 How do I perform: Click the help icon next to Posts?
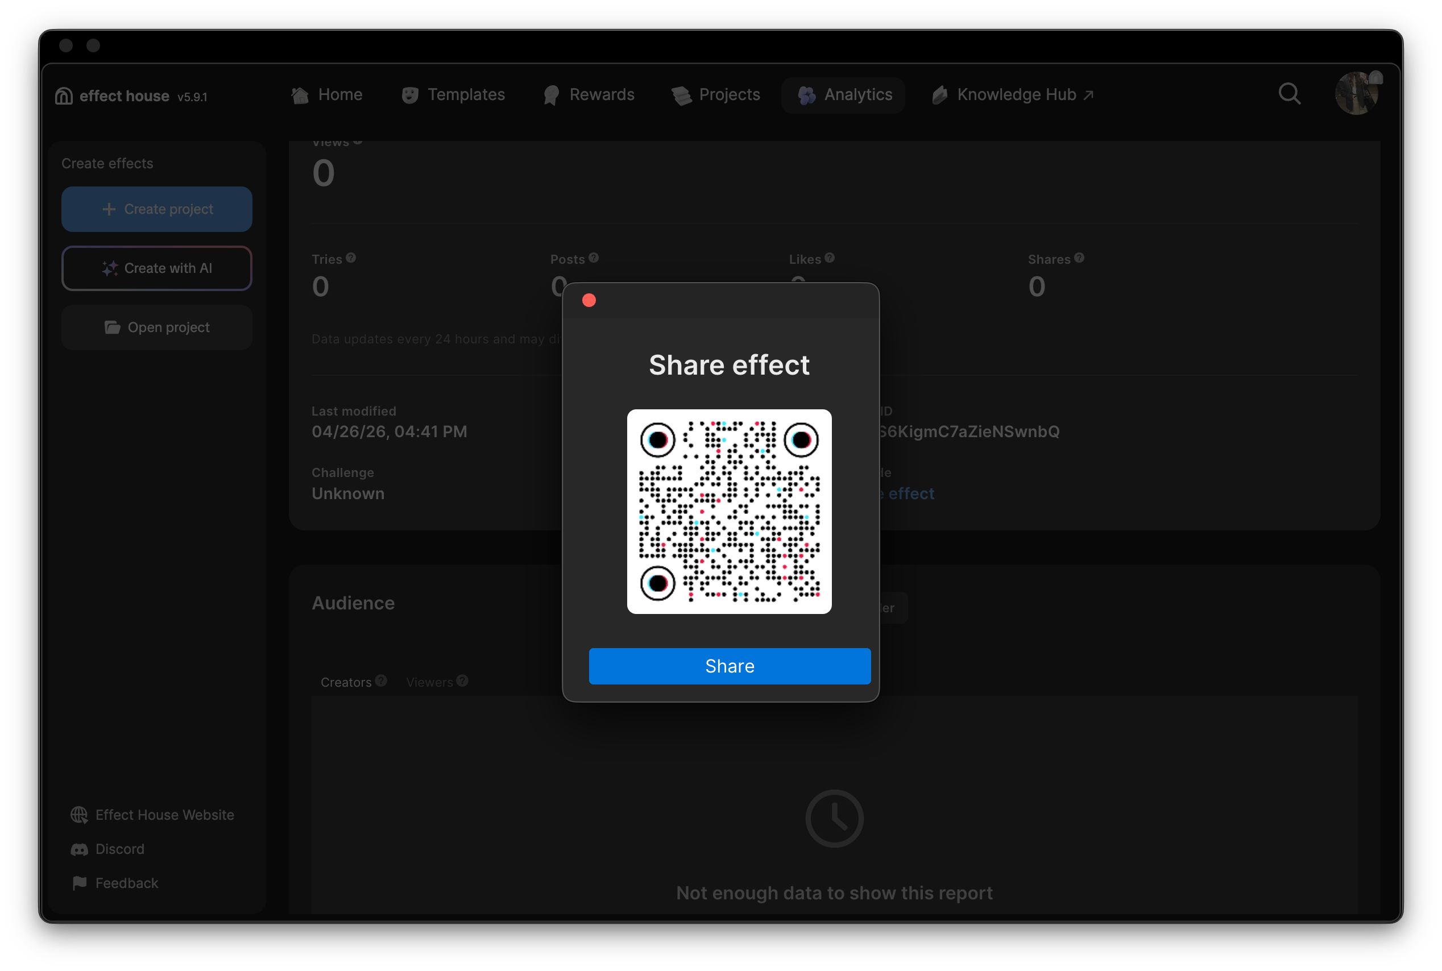(x=594, y=258)
